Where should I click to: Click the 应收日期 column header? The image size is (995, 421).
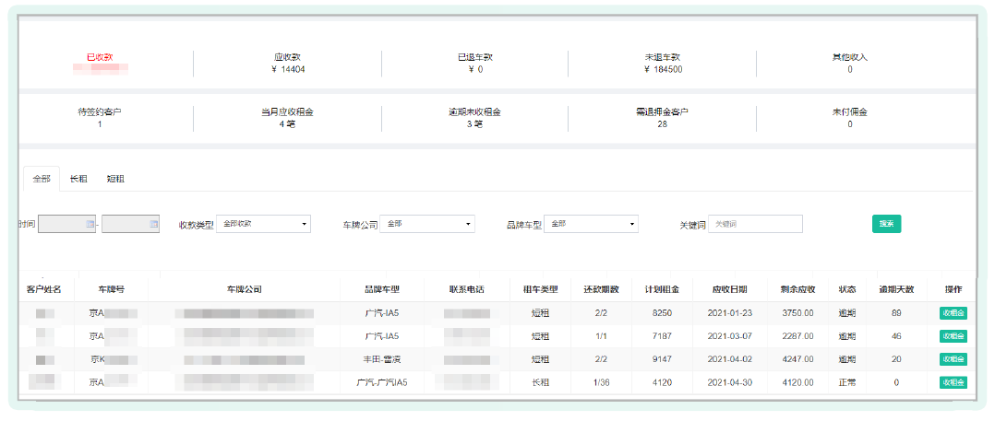[735, 289]
